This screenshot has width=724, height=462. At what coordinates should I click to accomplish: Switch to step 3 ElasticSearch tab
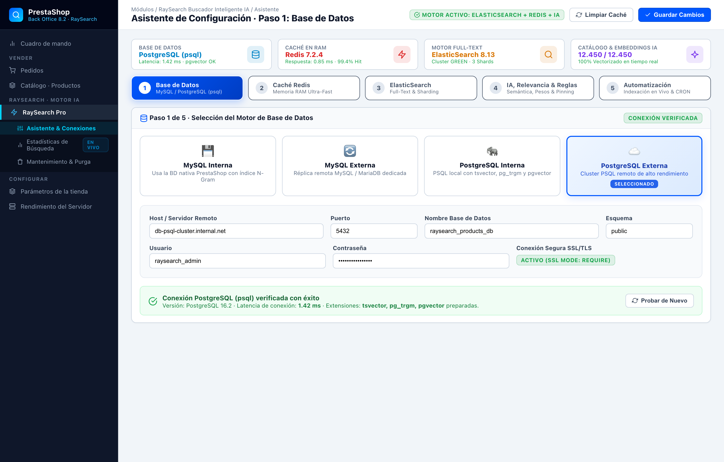(421, 88)
